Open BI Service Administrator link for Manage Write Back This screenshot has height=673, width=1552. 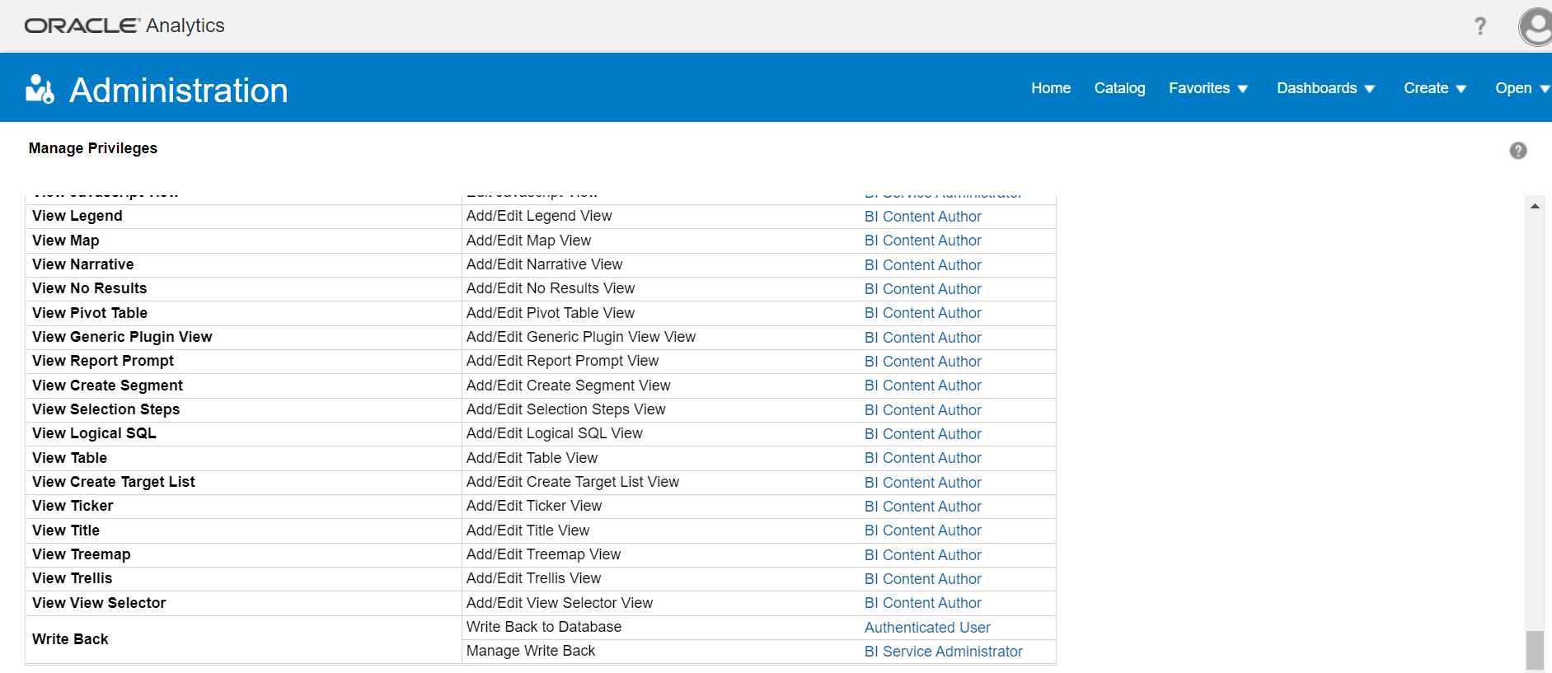click(943, 652)
